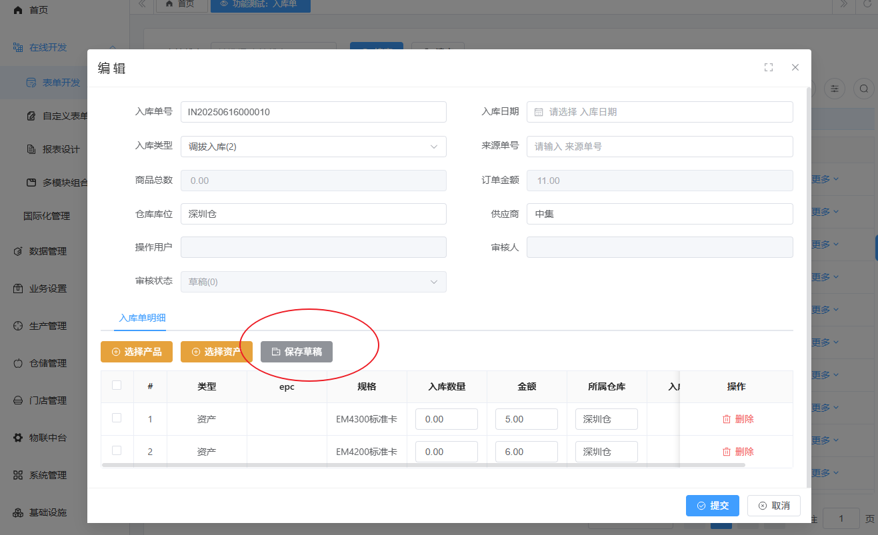This screenshot has width=878, height=535.
Task: Click the horizontal scrollbar under the detail table
Action: coord(423,465)
